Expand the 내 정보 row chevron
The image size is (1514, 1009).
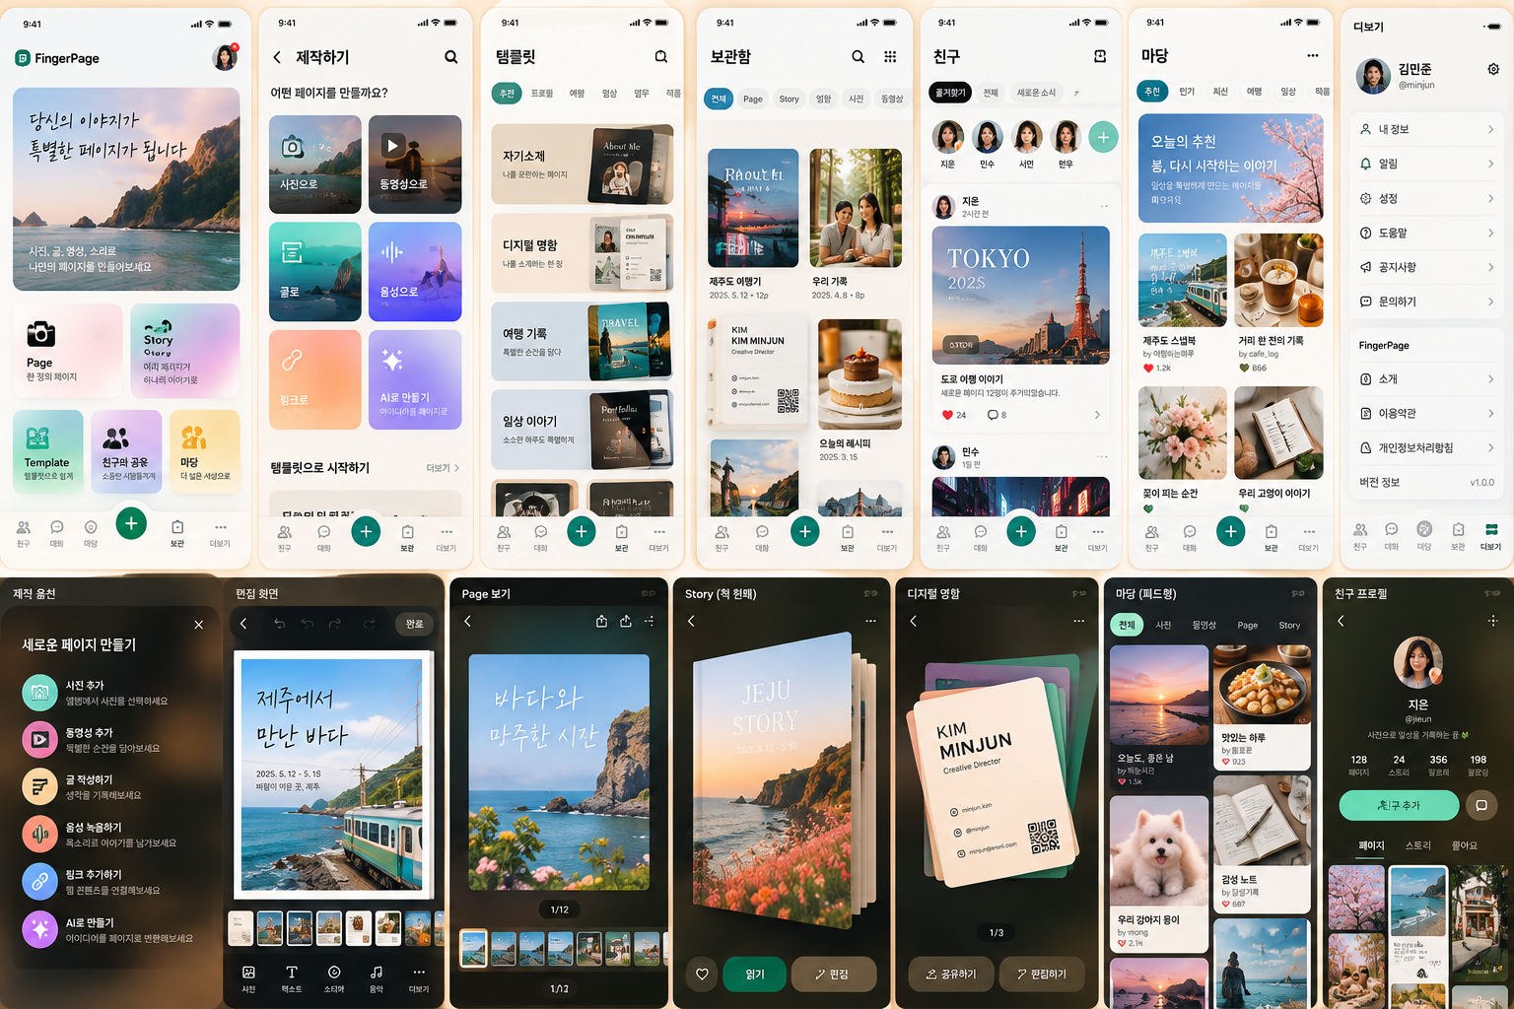pyautogui.click(x=1490, y=129)
